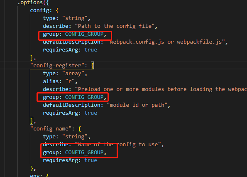Click "webpack.config.js or webpackfile.js" default description
This screenshot has width=247, height=177.
coord(167,42)
